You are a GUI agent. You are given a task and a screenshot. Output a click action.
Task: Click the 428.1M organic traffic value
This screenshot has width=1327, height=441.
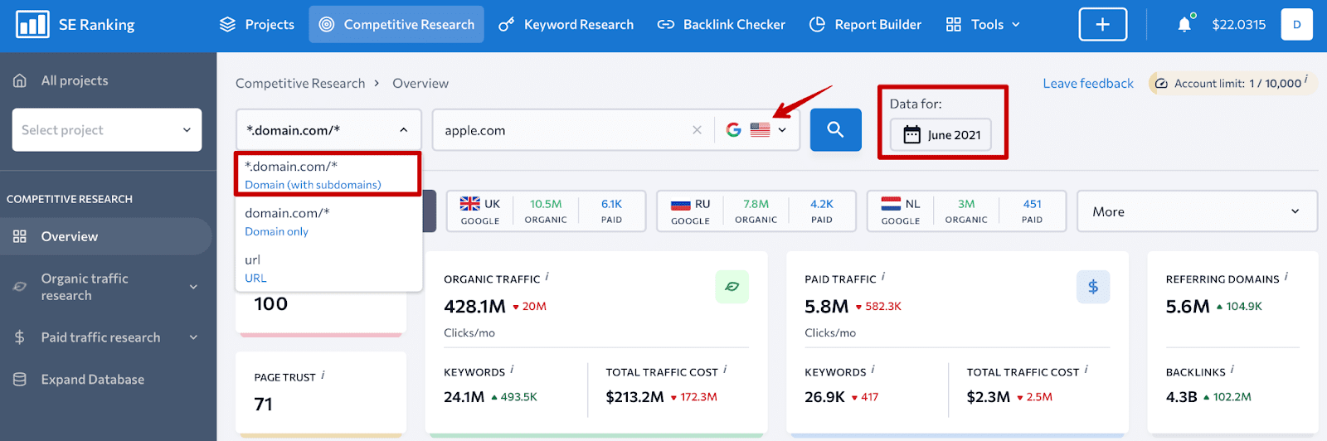click(474, 307)
